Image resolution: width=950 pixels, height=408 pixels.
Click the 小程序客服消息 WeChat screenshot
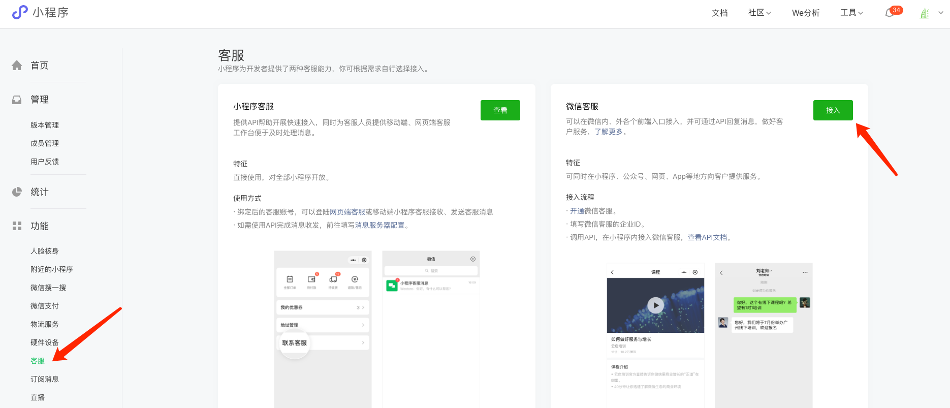tap(431, 329)
